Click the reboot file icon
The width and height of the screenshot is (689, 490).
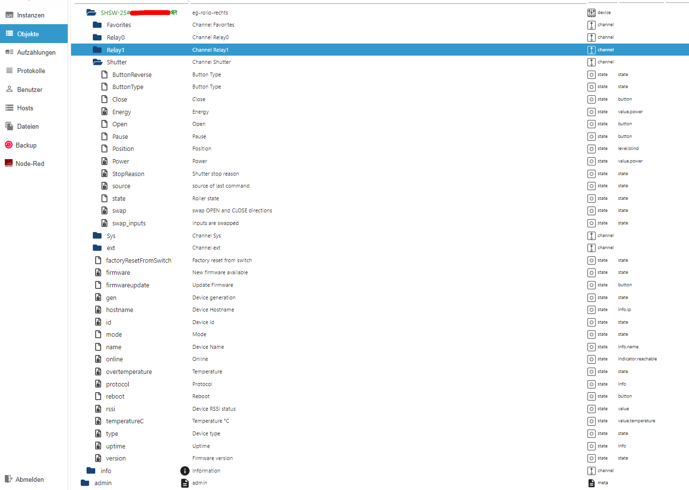[98, 396]
